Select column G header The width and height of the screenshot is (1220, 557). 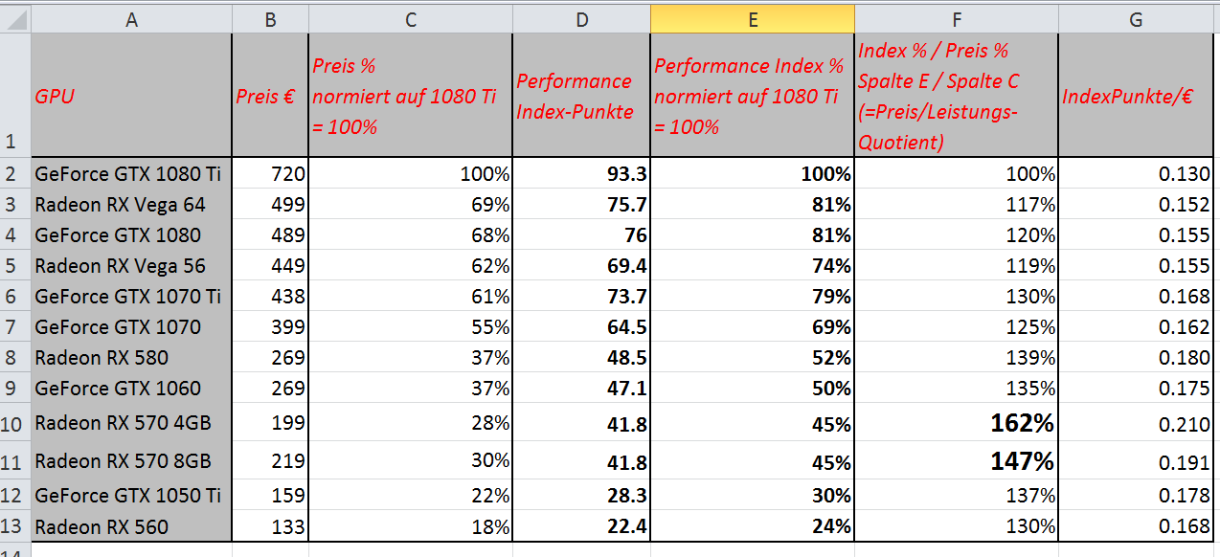pyautogui.click(x=1136, y=19)
